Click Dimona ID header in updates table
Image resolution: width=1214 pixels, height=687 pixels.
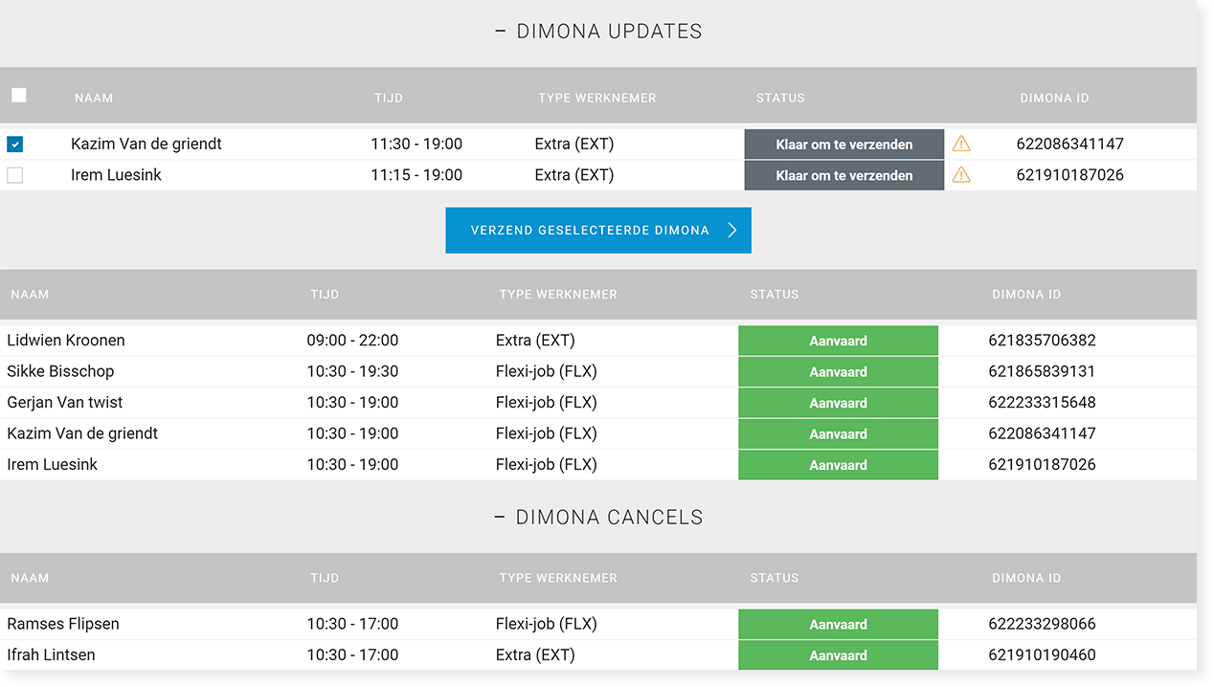pos(1054,98)
